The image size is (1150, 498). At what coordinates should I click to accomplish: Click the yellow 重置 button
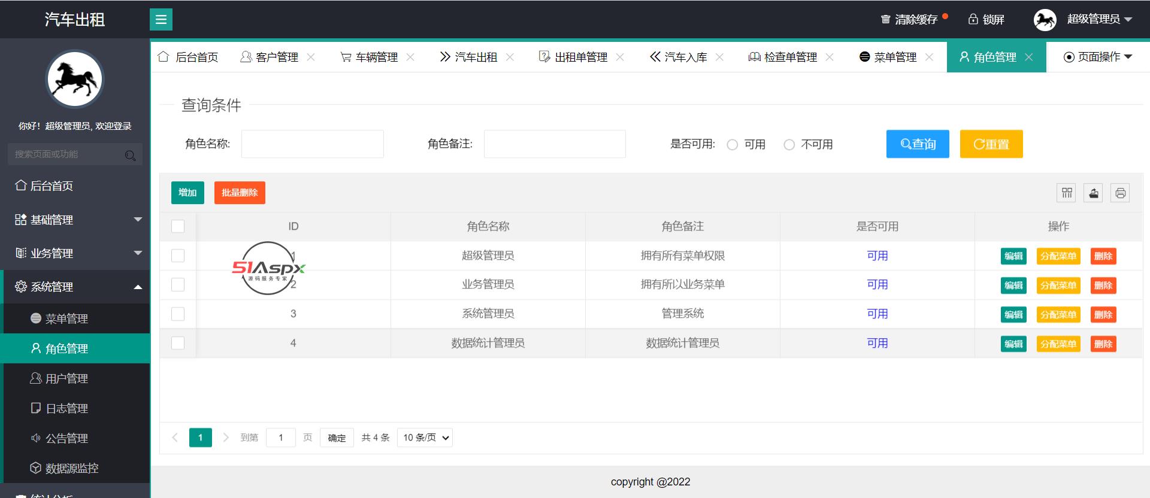tap(991, 144)
